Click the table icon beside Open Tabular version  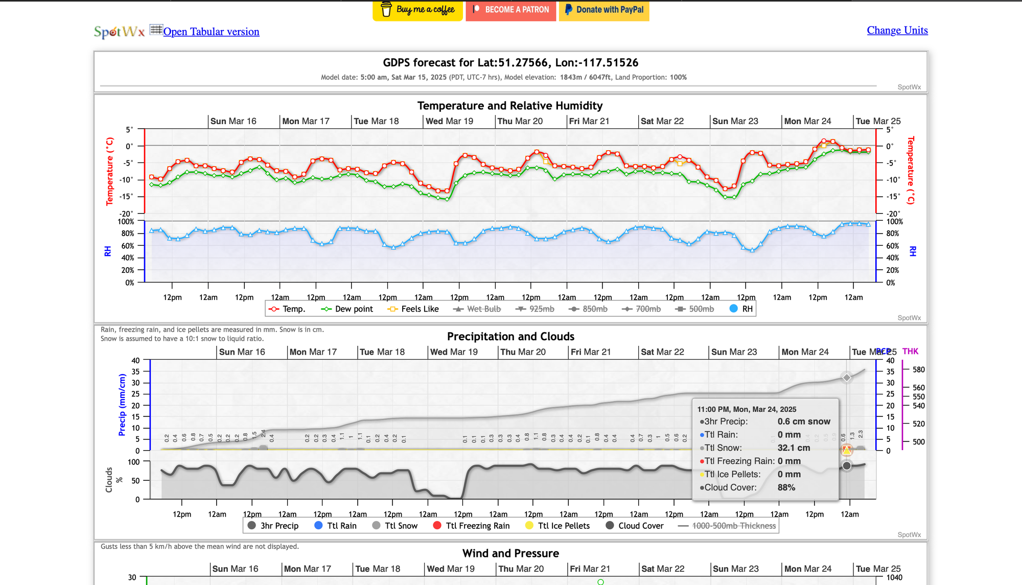(156, 30)
